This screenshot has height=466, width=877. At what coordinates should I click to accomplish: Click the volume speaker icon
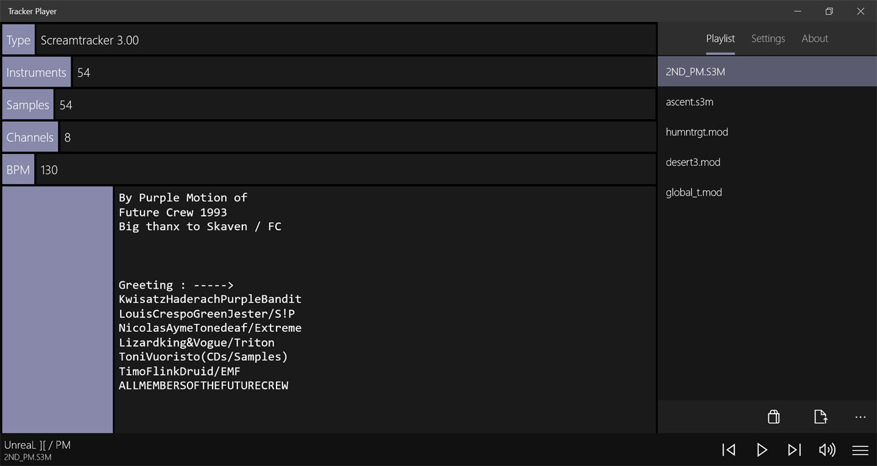pyautogui.click(x=827, y=450)
